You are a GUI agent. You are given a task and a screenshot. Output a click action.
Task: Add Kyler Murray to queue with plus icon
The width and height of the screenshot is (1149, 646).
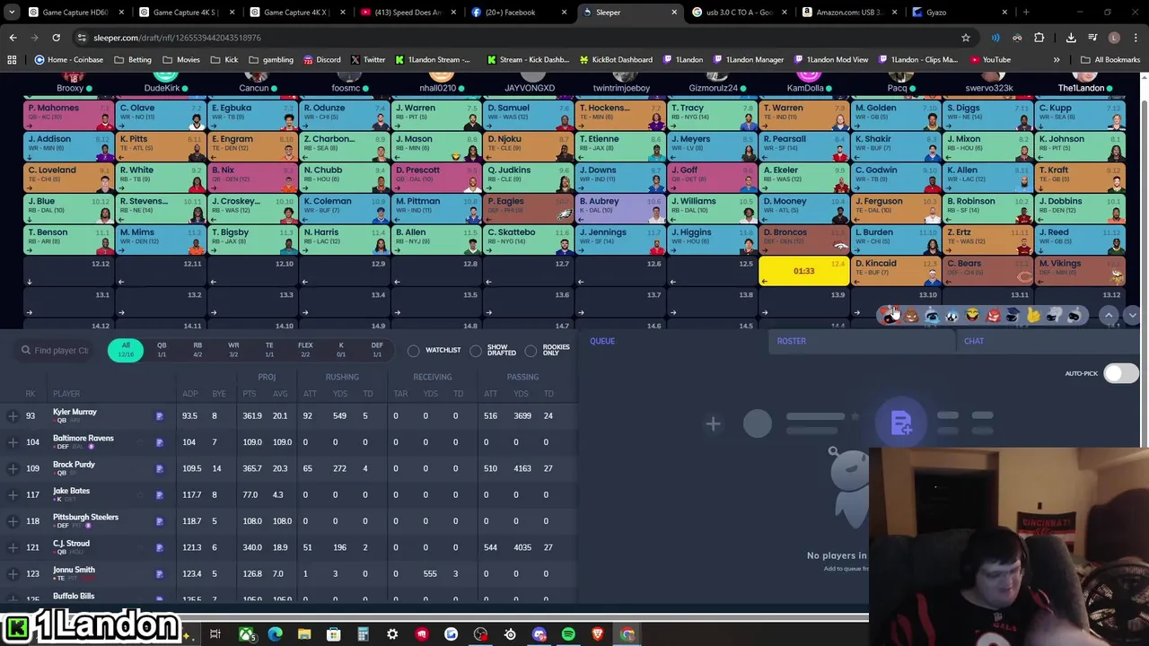point(13,415)
